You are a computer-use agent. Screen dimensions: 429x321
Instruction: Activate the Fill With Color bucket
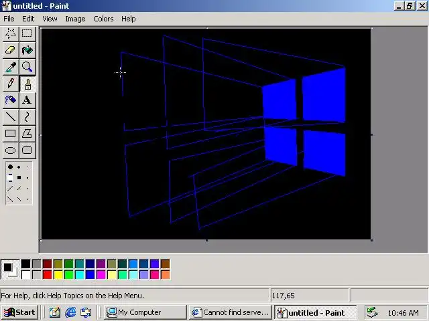point(27,50)
